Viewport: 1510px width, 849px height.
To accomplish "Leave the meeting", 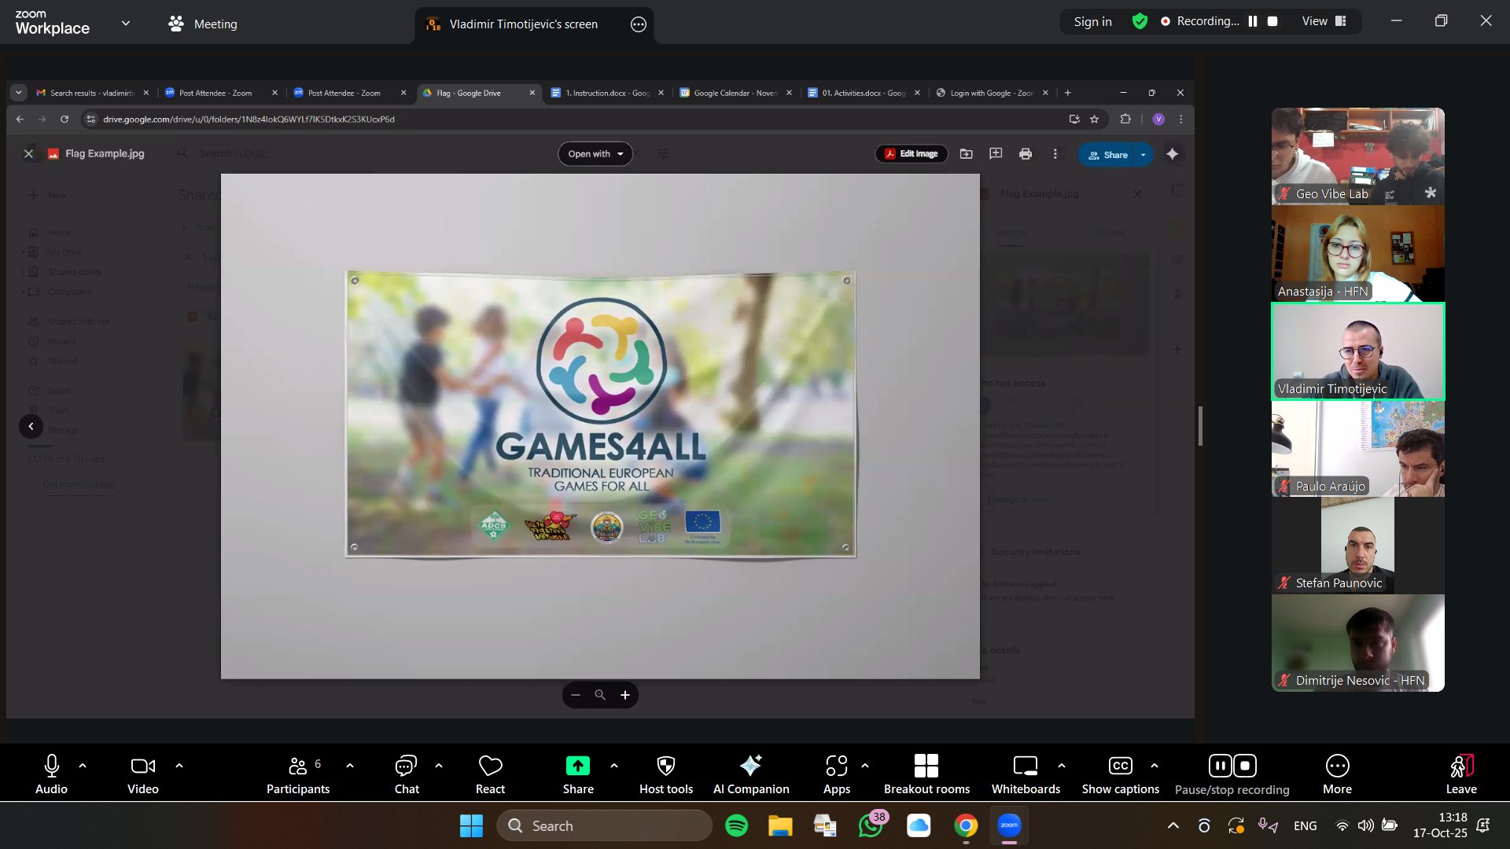I will (x=1461, y=774).
